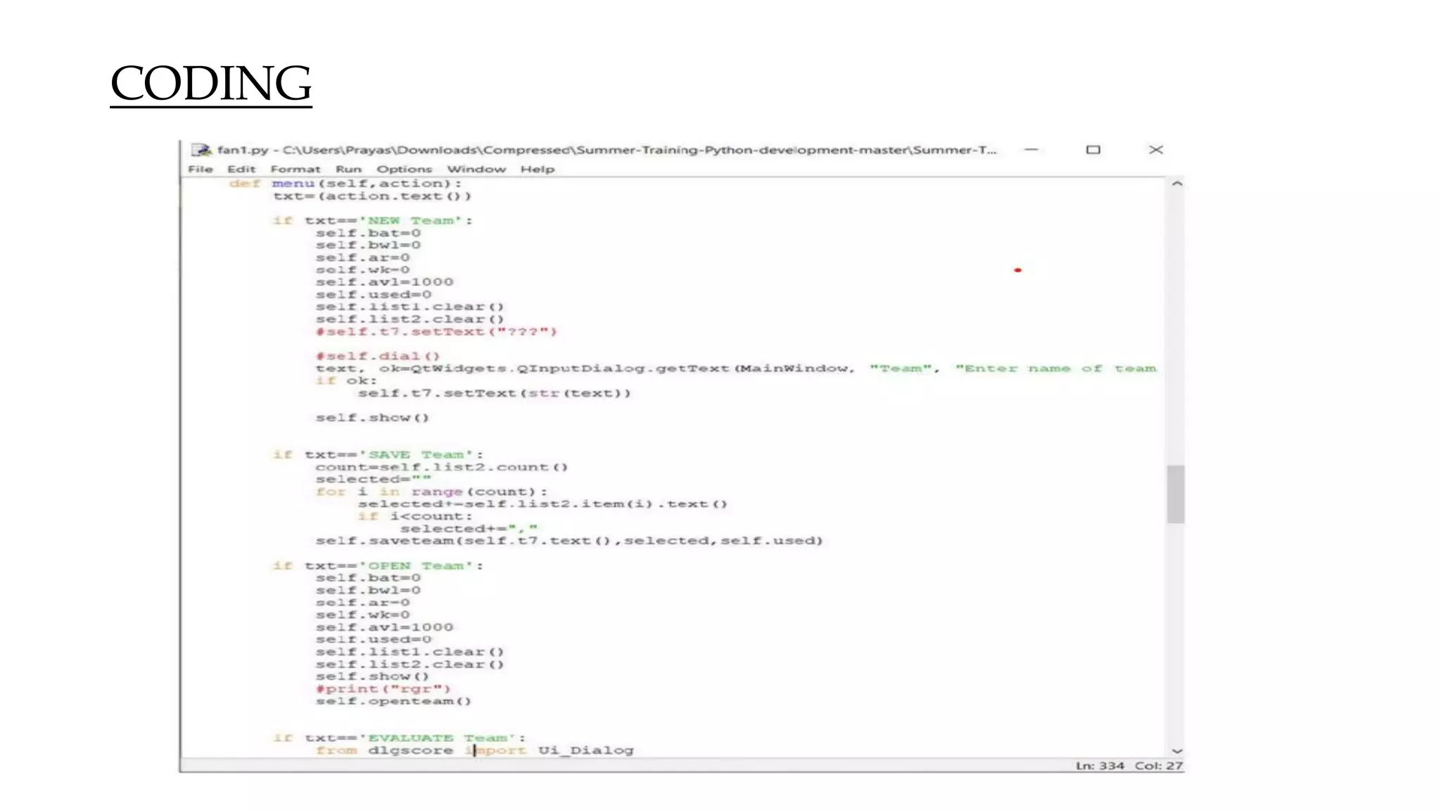The width and height of the screenshot is (1441, 810).
Task: Click the vertical scrollbar thumb
Action: click(x=1175, y=494)
